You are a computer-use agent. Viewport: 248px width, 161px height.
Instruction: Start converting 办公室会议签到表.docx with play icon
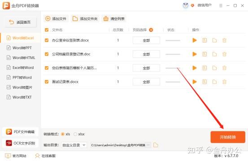pyautogui.click(x=195, y=40)
